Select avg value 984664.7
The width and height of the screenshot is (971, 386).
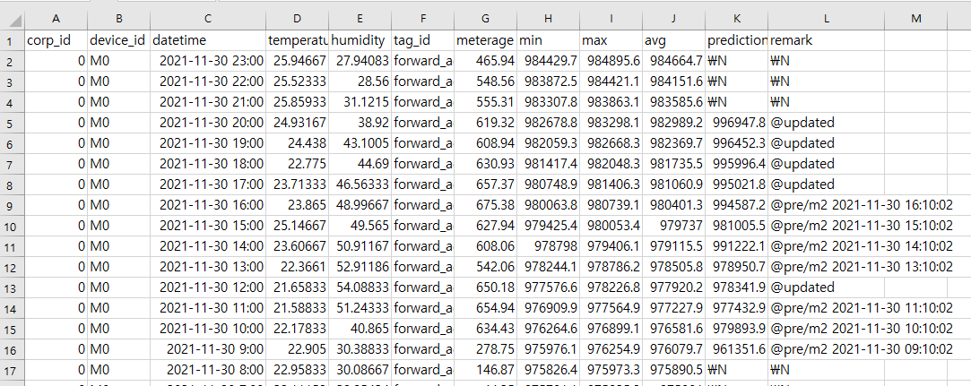click(673, 61)
